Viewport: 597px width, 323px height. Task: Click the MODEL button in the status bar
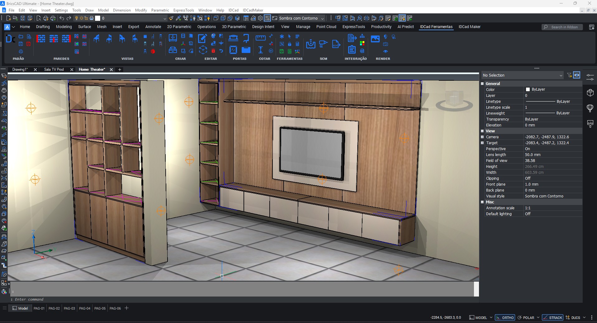(478, 317)
